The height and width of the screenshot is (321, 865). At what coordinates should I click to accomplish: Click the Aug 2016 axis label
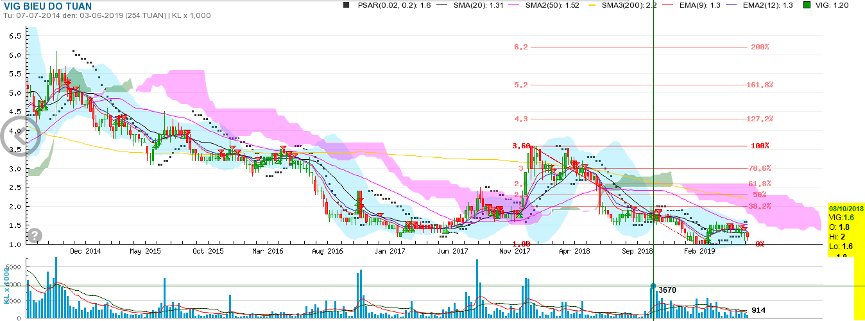click(327, 251)
